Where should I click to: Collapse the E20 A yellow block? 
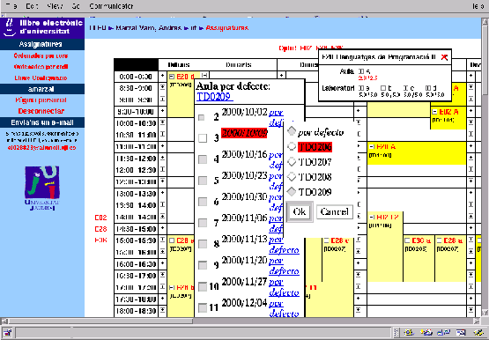[372, 146]
